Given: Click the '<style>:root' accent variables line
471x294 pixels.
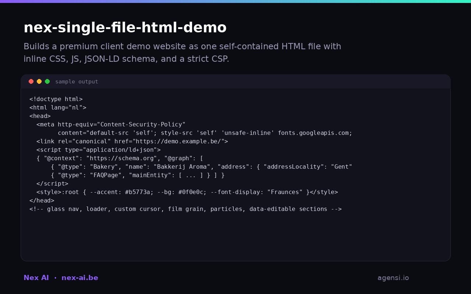Looking at the screenshot, I should coord(187,192).
